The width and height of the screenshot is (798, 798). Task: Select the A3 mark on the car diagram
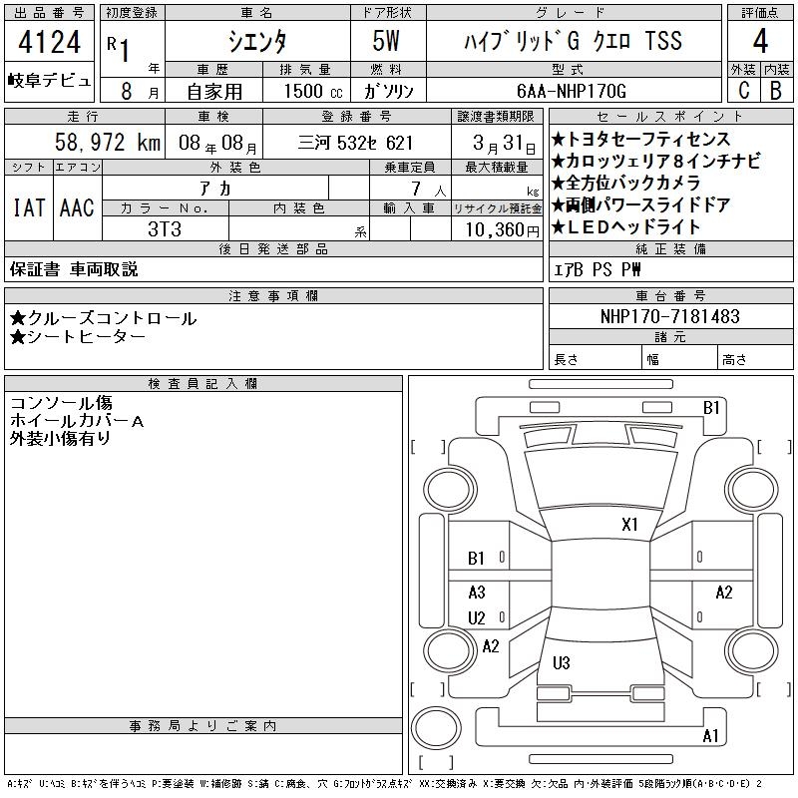tap(477, 593)
